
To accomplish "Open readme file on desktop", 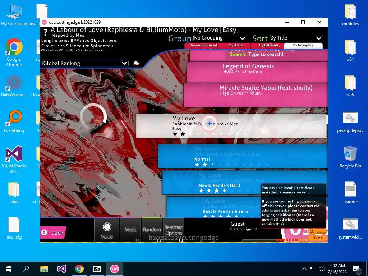I will 350,193.
